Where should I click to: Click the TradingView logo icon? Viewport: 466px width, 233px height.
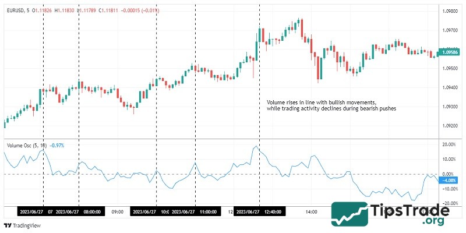7,225
